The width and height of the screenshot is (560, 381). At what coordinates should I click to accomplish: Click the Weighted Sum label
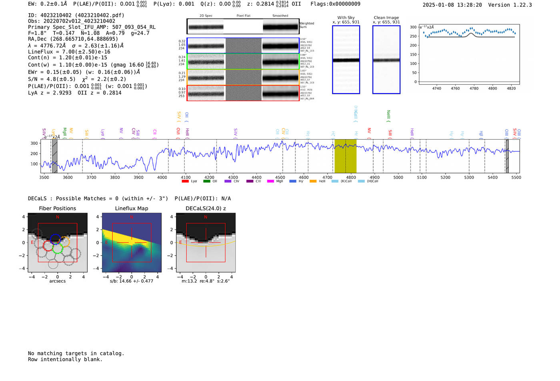coord(307,25)
